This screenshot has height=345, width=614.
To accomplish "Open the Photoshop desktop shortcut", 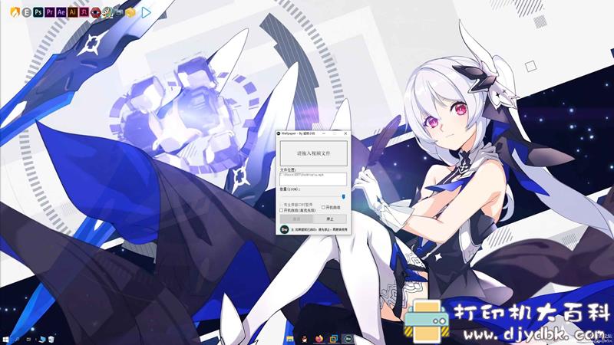I will [x=38, y=12].
